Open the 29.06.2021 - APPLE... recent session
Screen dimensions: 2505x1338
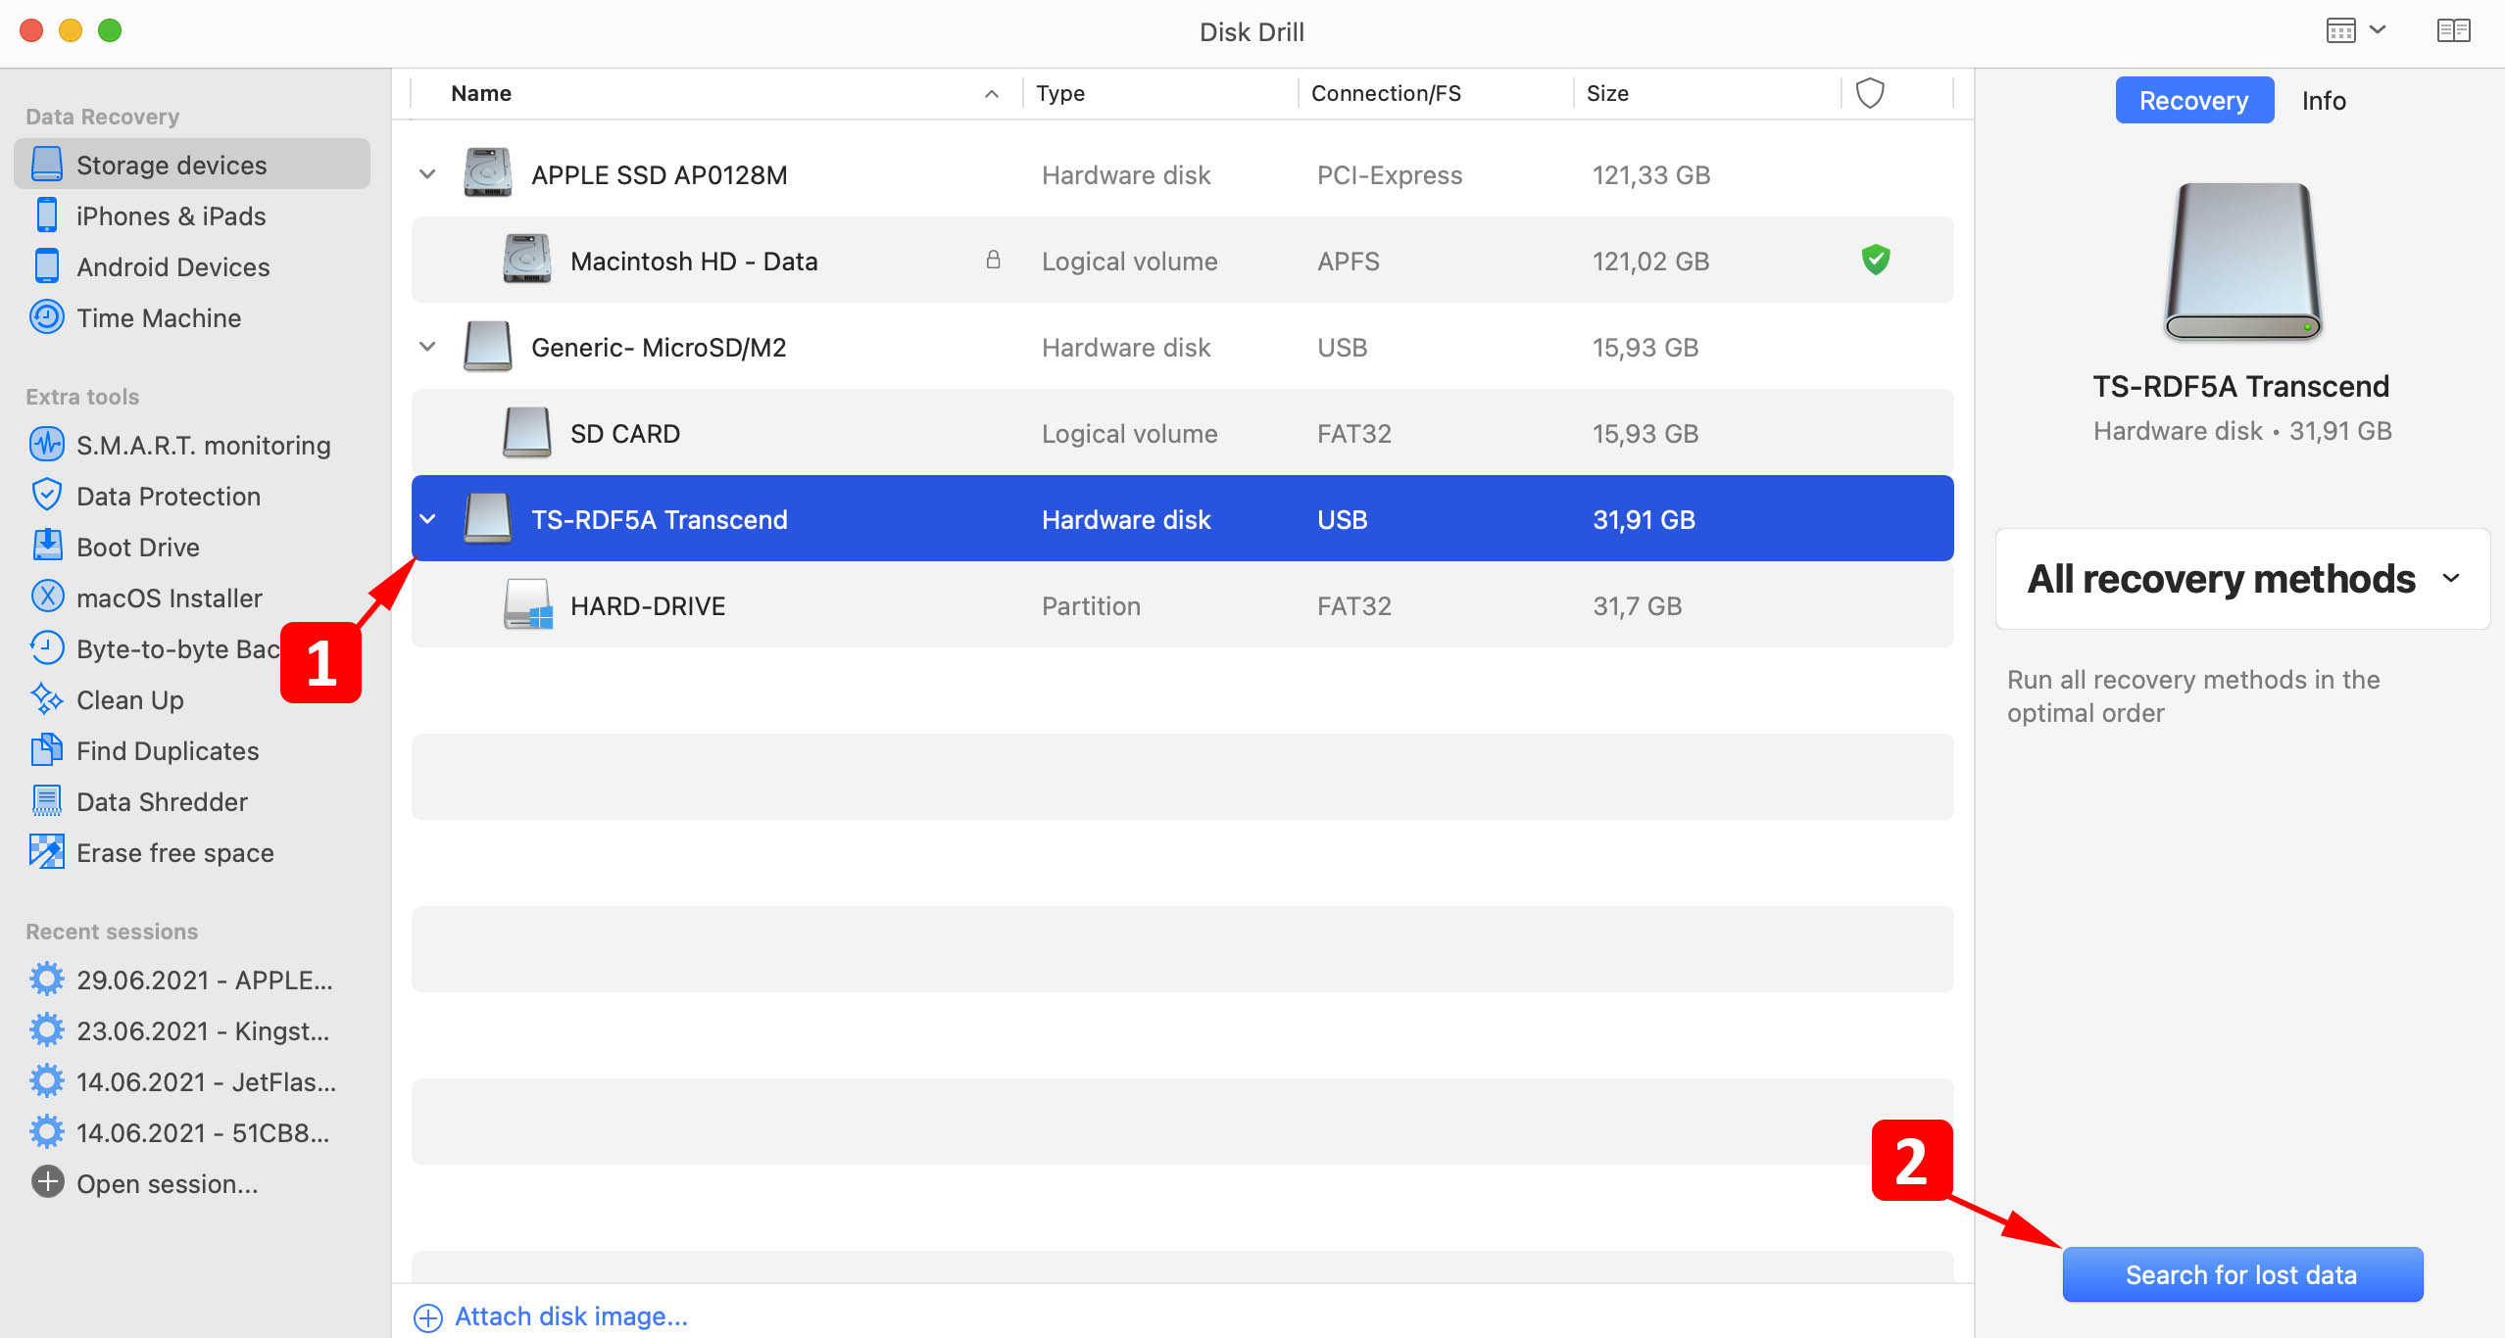(204, 980)
